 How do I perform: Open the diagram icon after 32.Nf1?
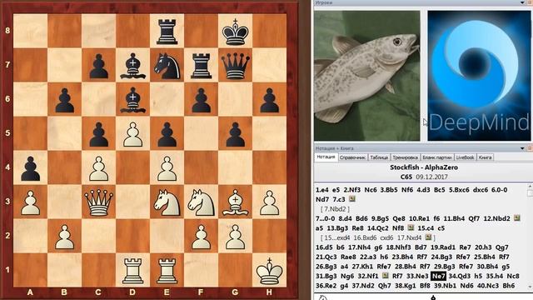(385, 276)
